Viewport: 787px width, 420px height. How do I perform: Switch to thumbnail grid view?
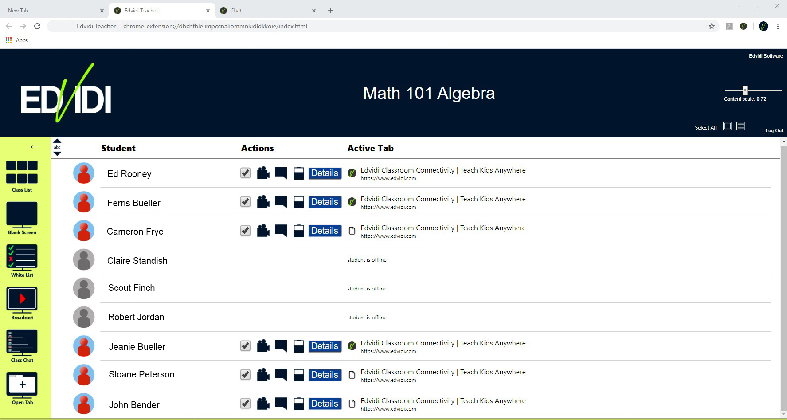pos(728,126)
